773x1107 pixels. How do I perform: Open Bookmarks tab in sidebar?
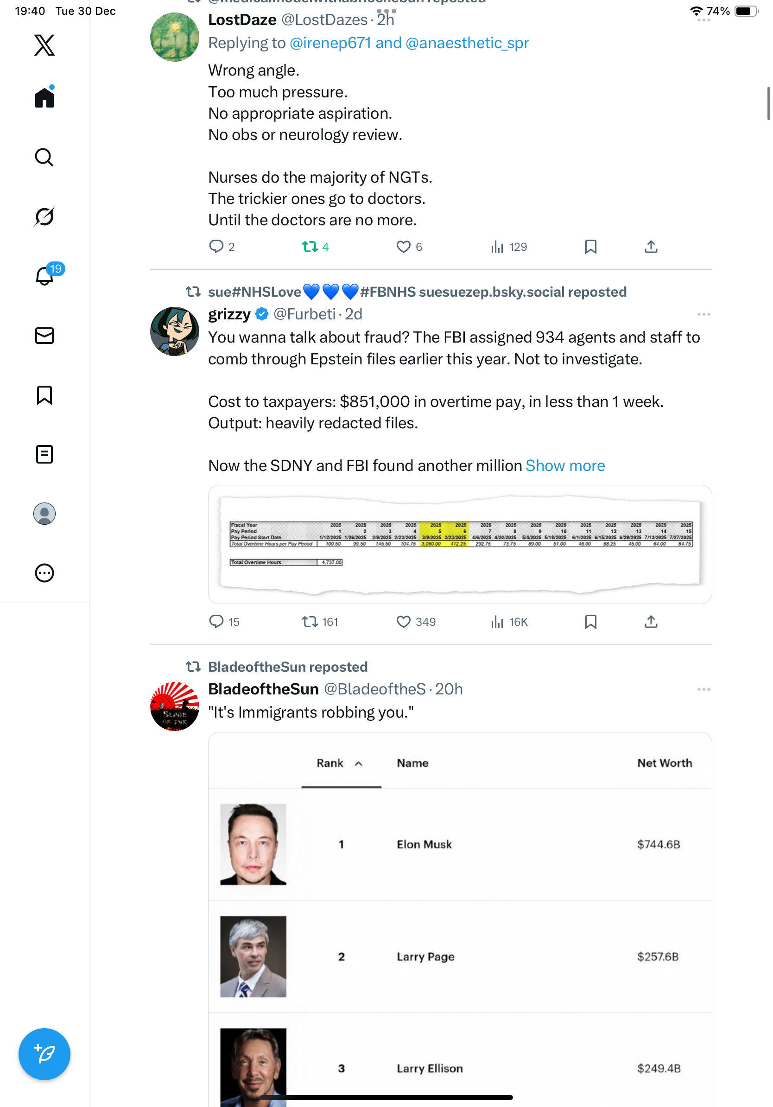pyautogui.click(x=44, y=395)
